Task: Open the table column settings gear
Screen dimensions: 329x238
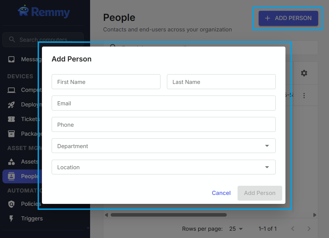Action: [304, 73]
